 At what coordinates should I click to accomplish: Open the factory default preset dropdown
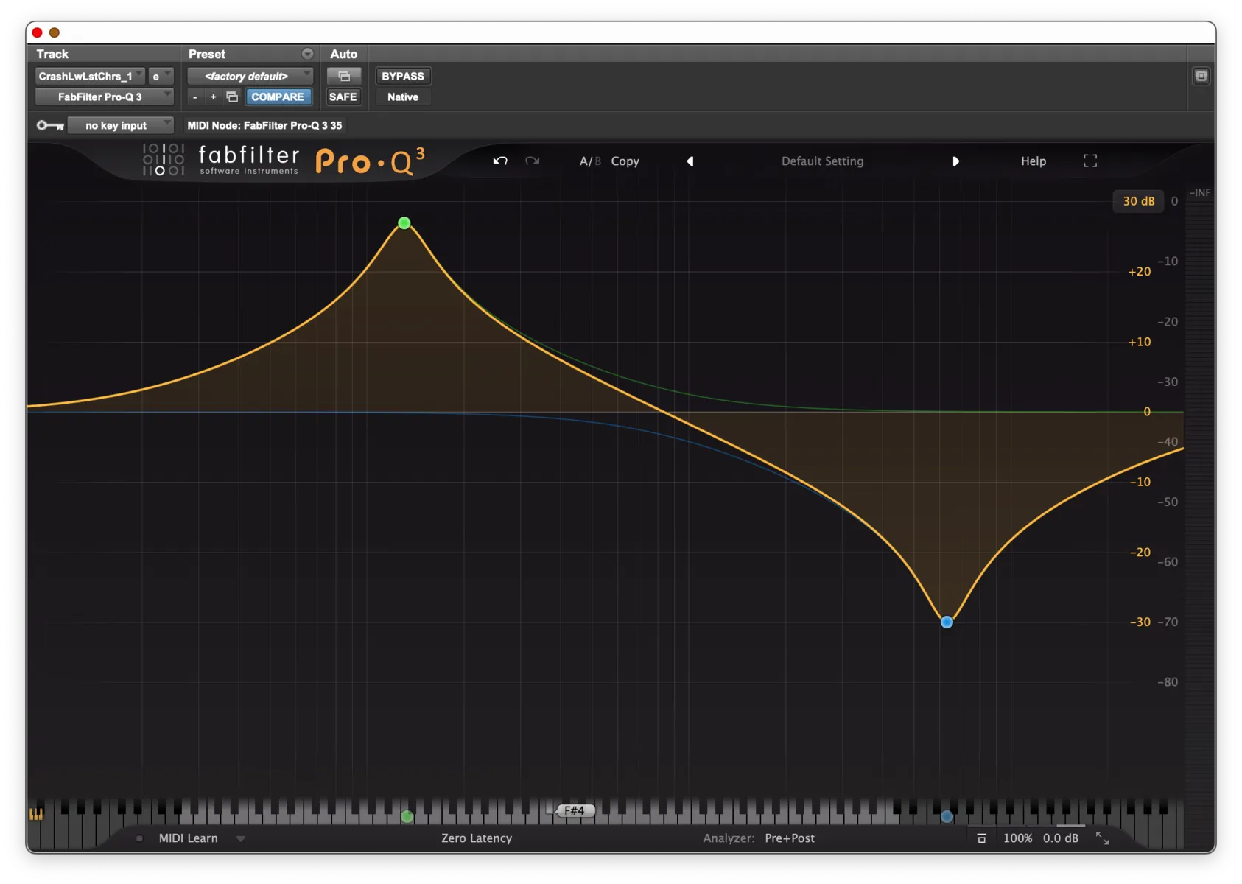pos(250,75)
